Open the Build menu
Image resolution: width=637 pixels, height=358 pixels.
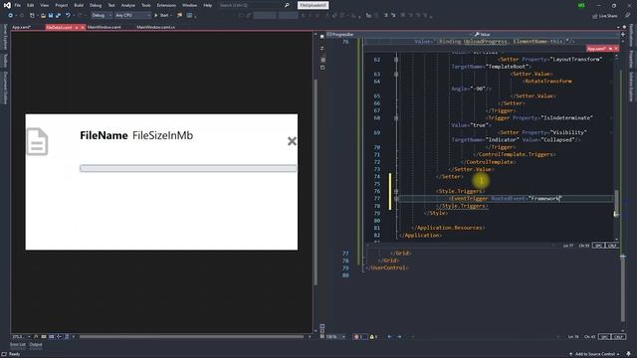[x=79, y=5]
